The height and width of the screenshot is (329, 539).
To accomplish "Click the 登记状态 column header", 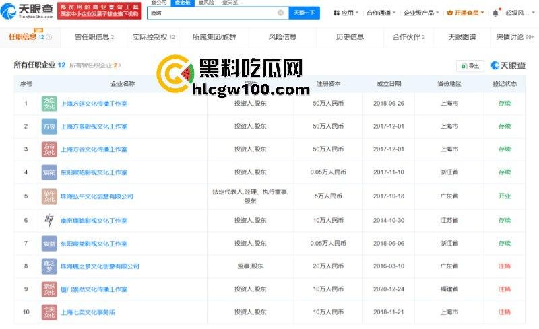I will coord(504,84).
